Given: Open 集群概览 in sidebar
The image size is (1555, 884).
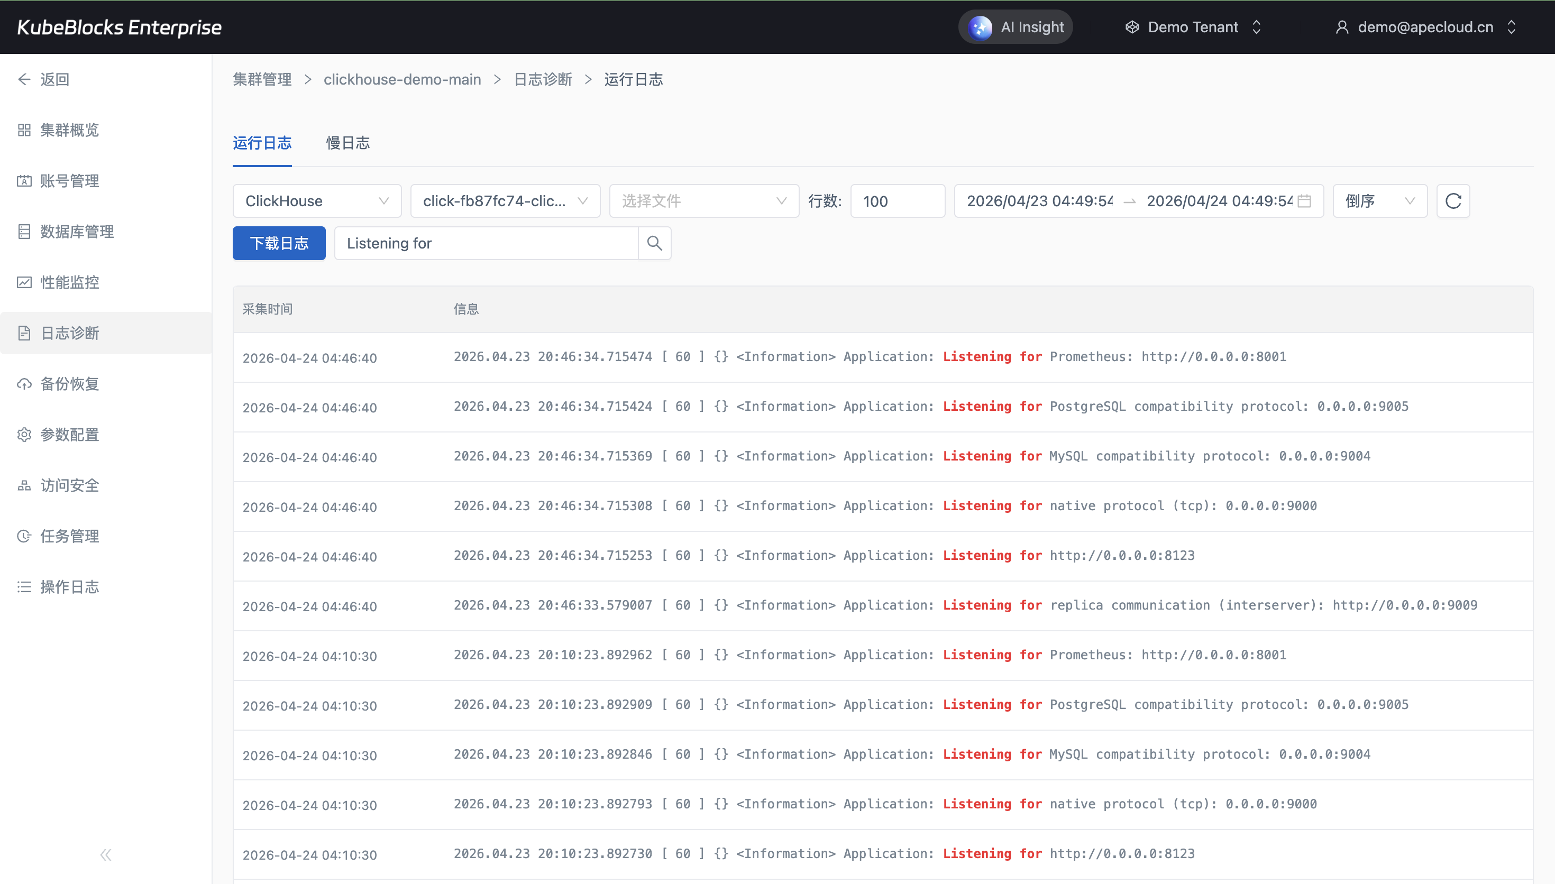Looking at the screenshot, I should point(69,130).
